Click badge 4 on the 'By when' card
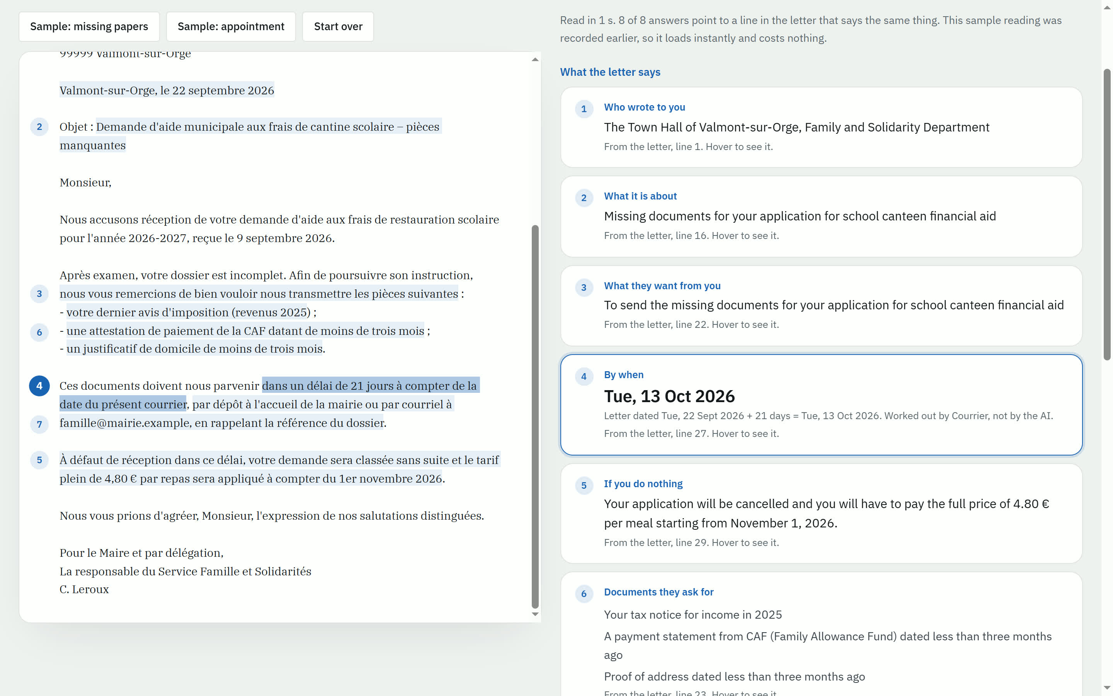Image resolution: width=1113 pixels, height=696 pixels. click(x=584, y=377)
